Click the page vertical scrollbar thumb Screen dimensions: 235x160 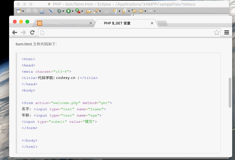tap(230, 93)
